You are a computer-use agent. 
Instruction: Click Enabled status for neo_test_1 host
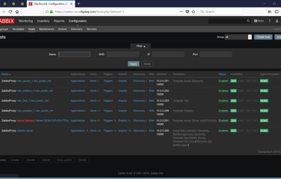(223, 101)
